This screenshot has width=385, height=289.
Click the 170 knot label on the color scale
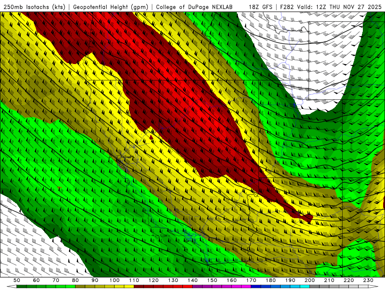click(x=251, y=280)
